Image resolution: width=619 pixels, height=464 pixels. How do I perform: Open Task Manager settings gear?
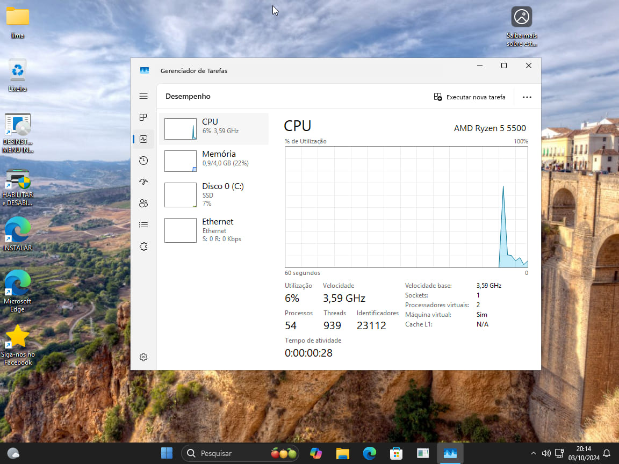[143, 357]
